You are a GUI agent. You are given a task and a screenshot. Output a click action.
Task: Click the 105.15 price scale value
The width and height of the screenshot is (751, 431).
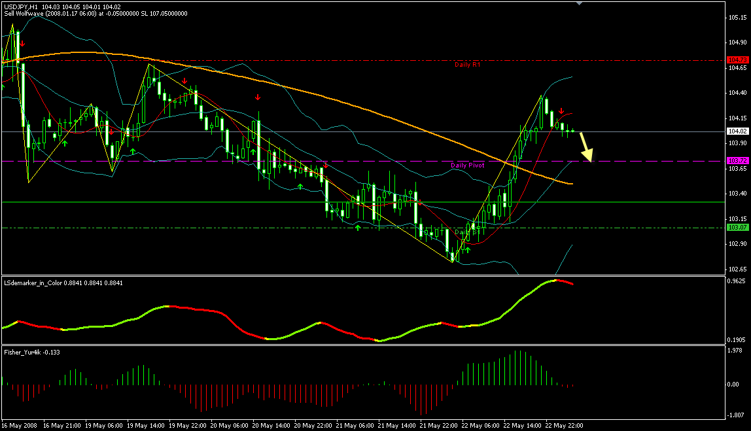coord(738,17)
